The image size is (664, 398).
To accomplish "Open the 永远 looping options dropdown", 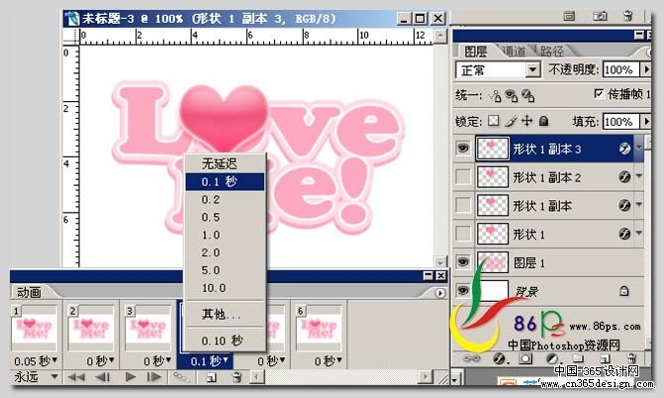I will [36, 377].
